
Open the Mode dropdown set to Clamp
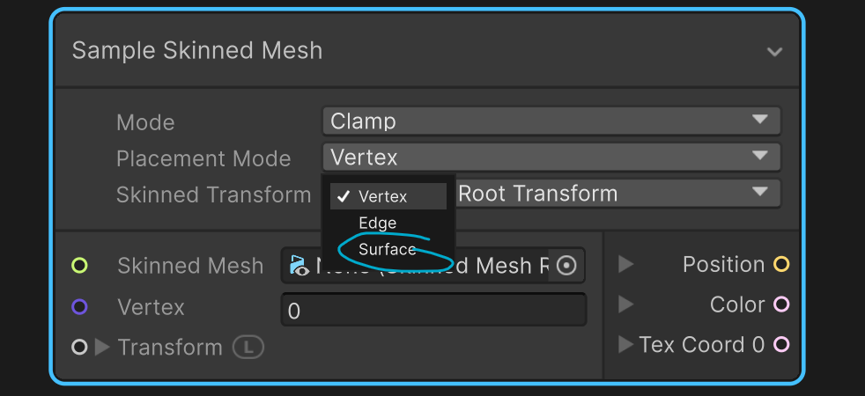click(x=551, y=121)
